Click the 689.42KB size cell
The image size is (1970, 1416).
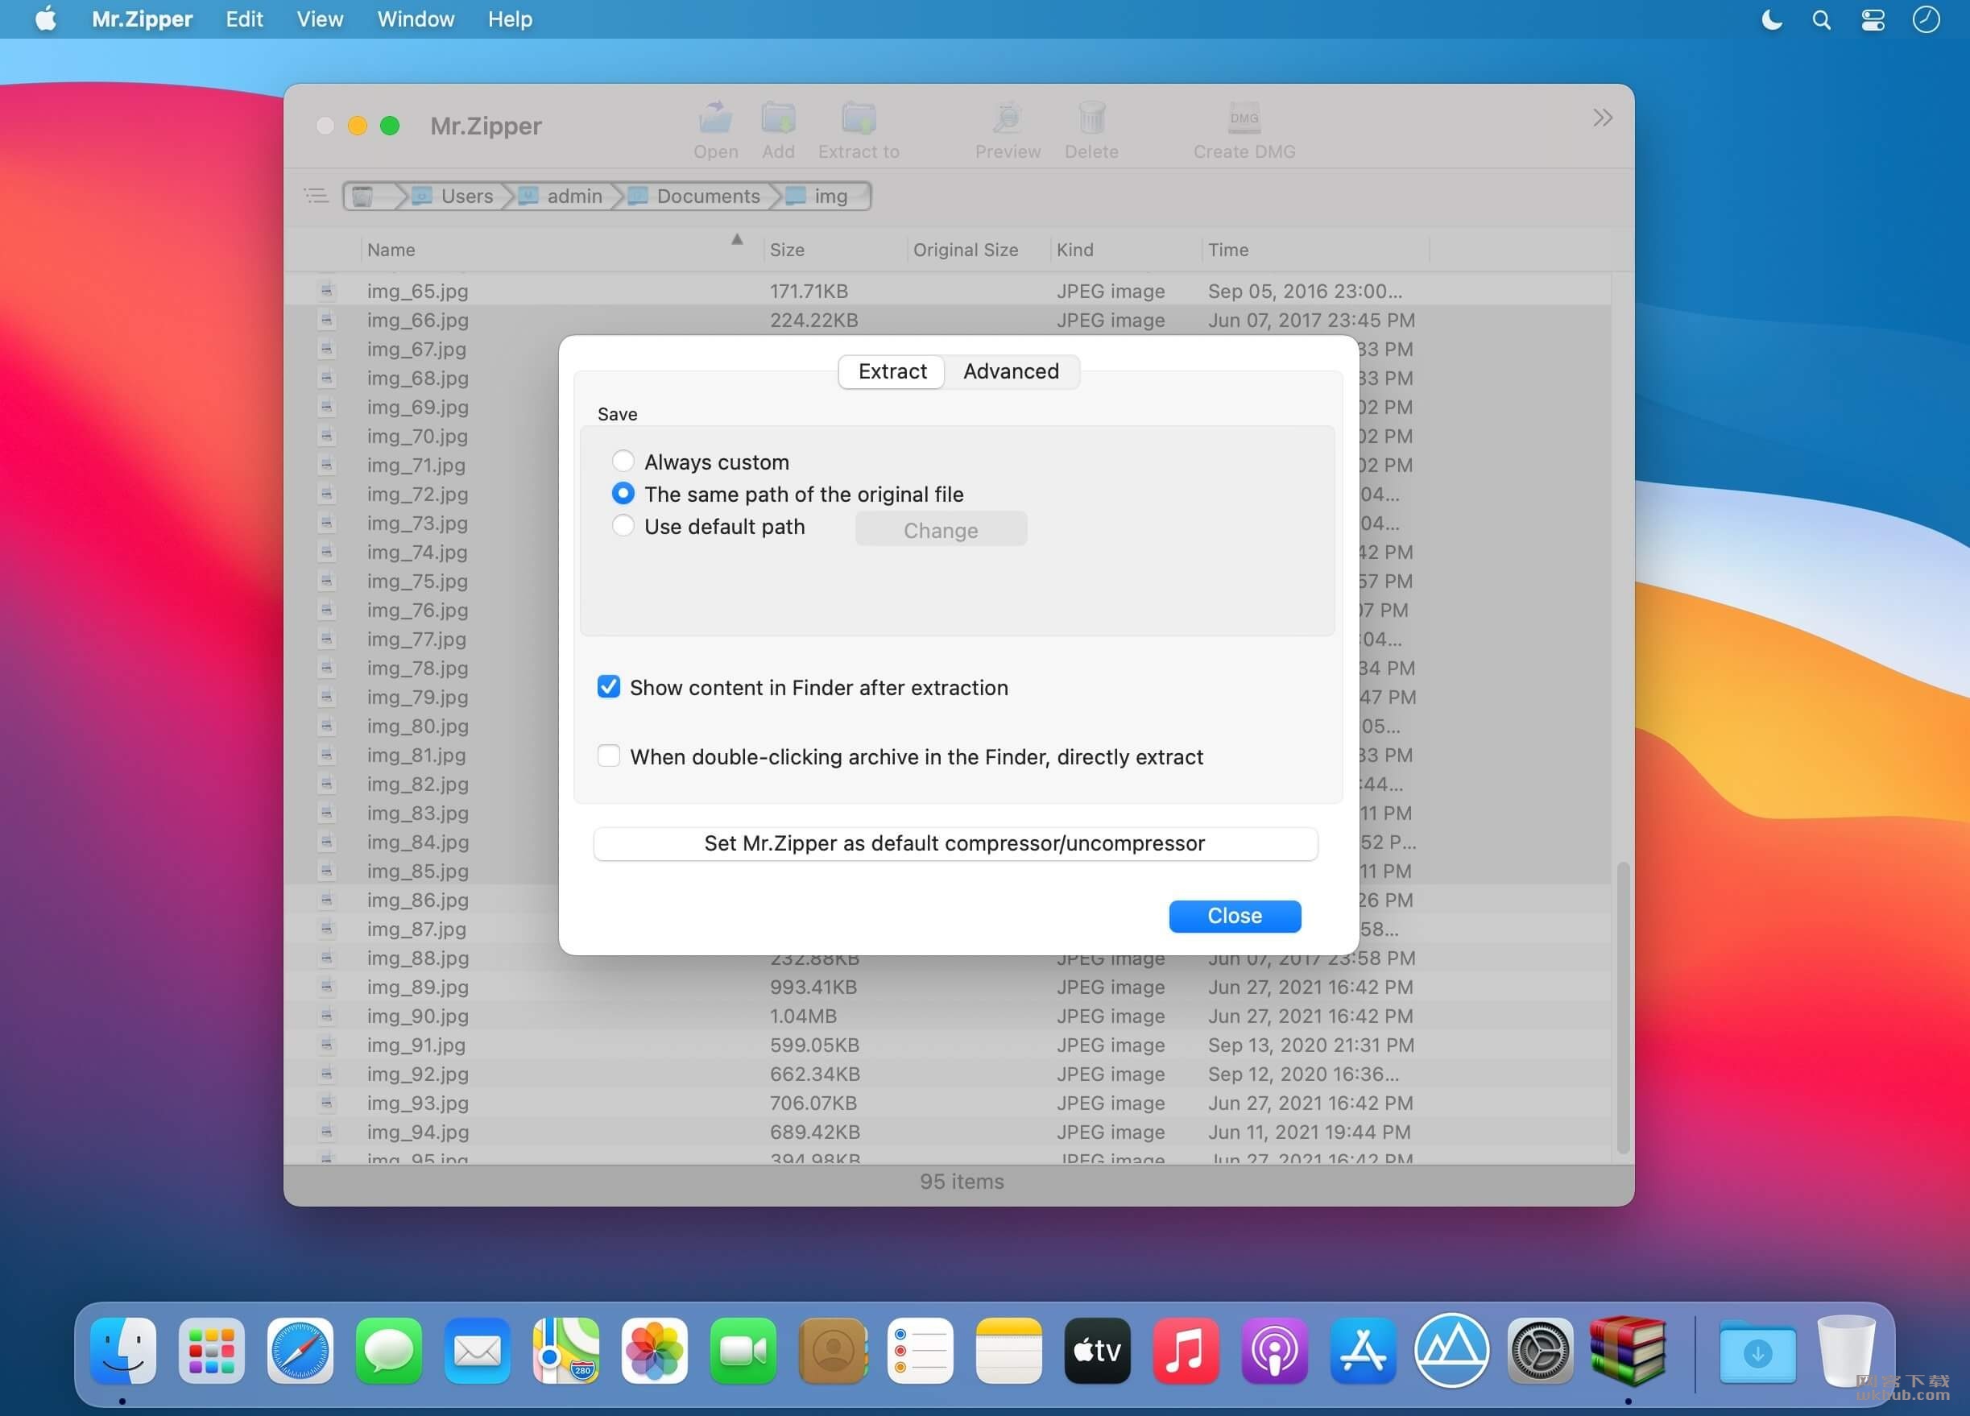tap(815, 1132)
